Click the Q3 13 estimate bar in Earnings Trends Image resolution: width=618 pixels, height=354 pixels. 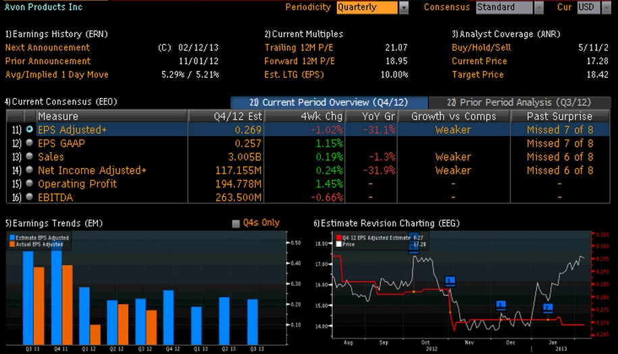coord(253,322)
